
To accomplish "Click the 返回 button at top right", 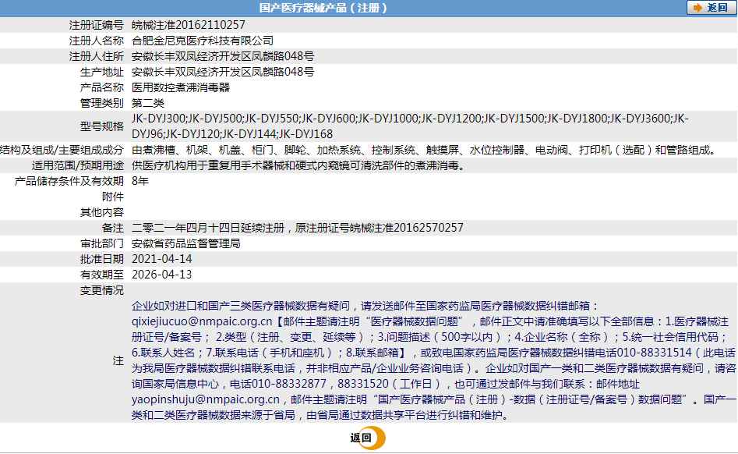I will point(709,8).
